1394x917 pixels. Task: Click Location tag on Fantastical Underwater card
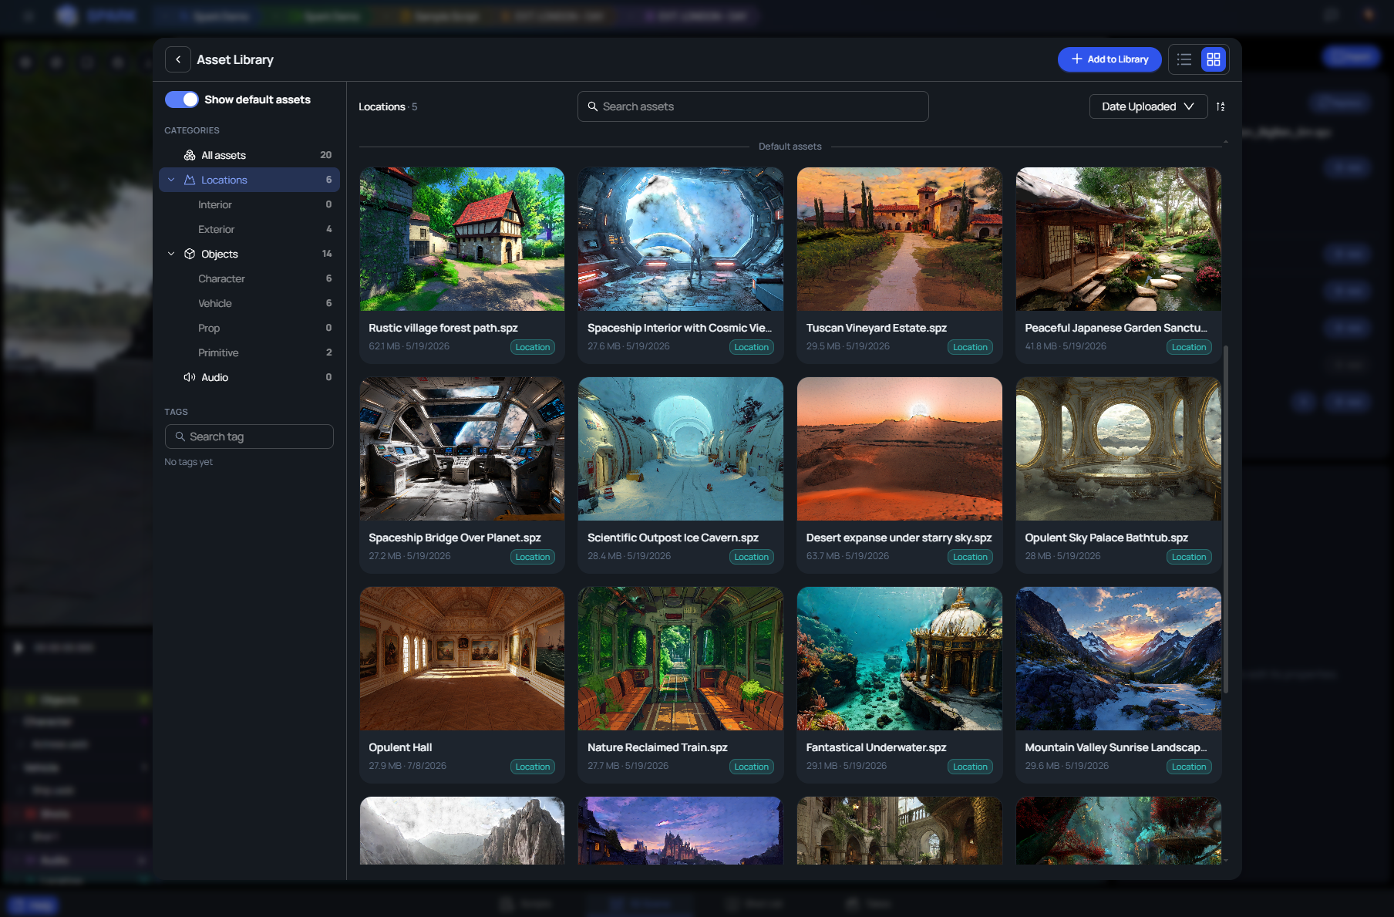click(970, 767)
